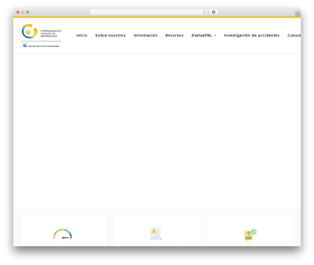This screenshot has width=314, height=265.
Task: Go to Sobre nosotros page
Action: [111, 36]
